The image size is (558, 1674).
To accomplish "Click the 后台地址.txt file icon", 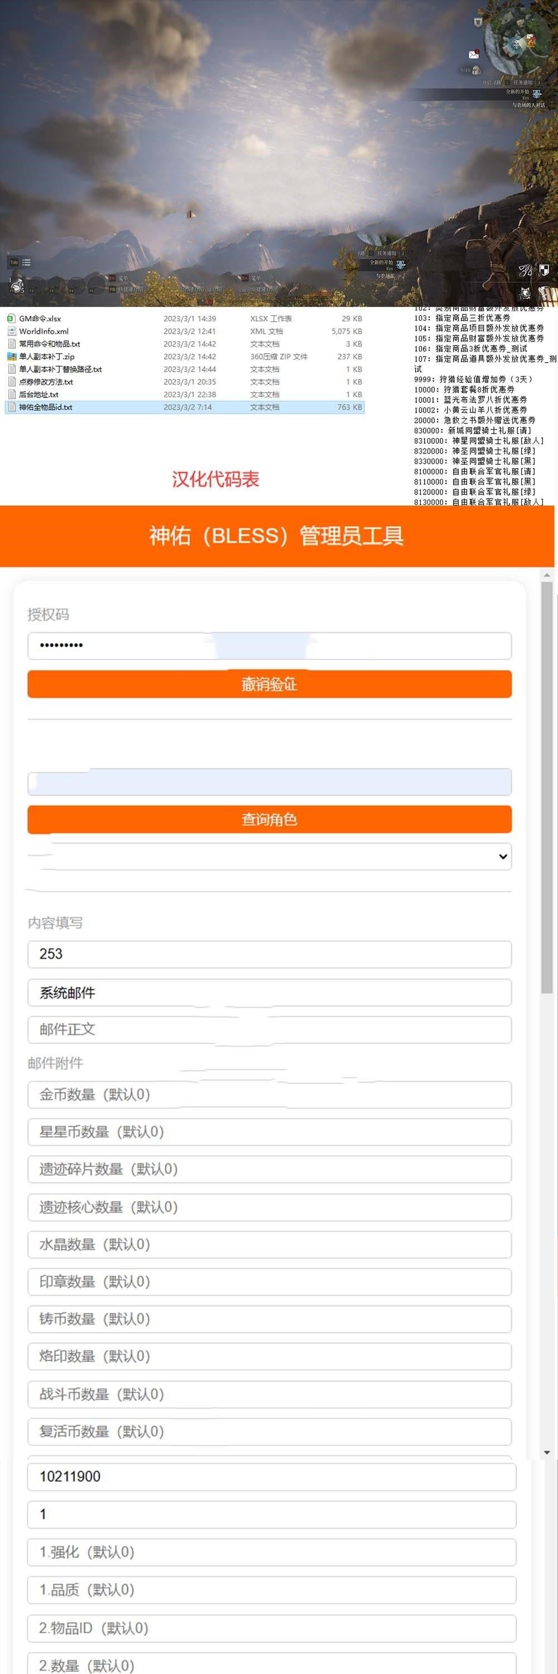I will [11, 395].
